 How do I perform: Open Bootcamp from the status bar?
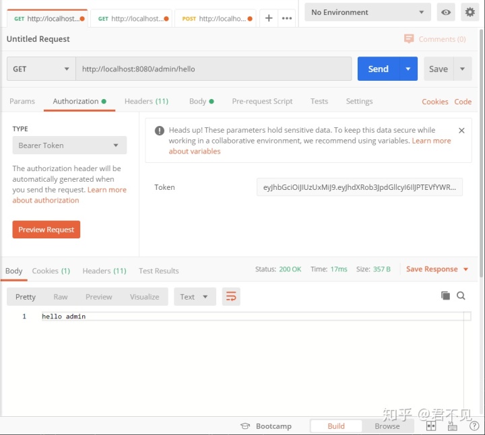click(x=266, y=426)
